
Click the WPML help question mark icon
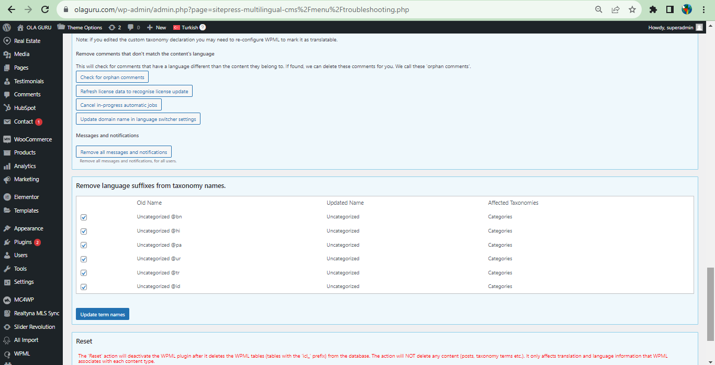pos(203,27)
